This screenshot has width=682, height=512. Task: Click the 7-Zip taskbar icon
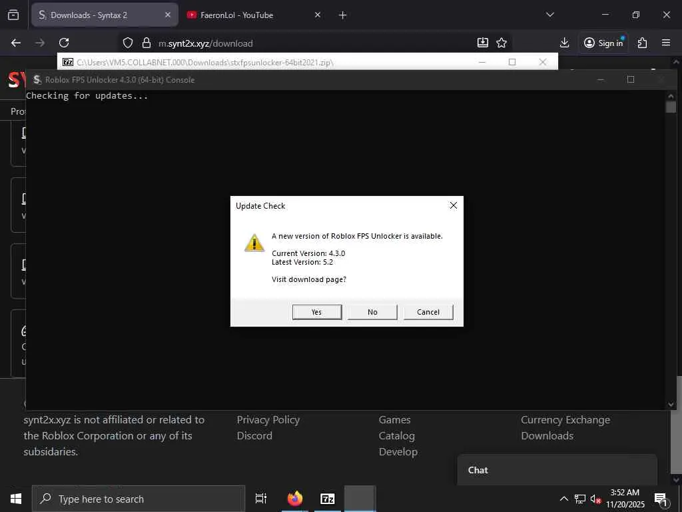click(328, 499)
